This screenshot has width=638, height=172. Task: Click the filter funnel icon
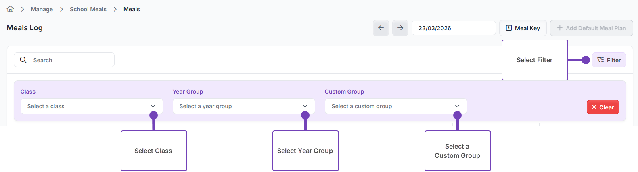[x=600, y=60]
